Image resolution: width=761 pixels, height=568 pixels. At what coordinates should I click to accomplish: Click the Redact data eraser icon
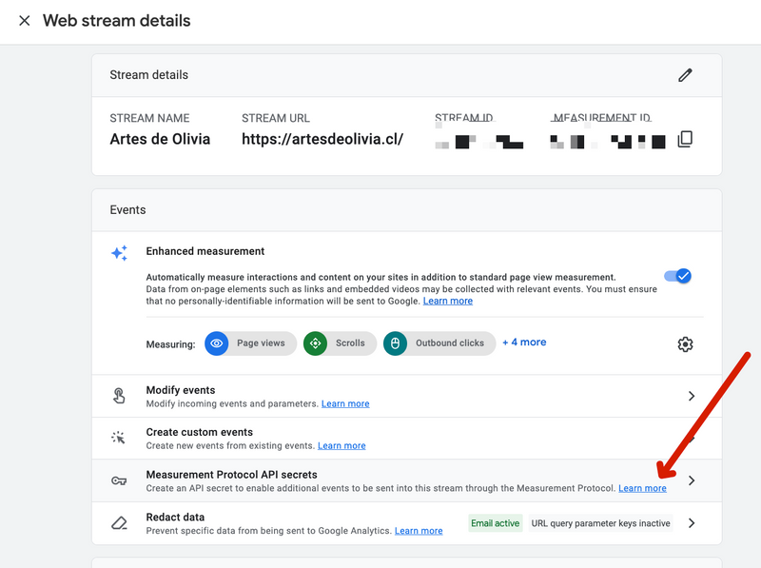pos(119,523)
